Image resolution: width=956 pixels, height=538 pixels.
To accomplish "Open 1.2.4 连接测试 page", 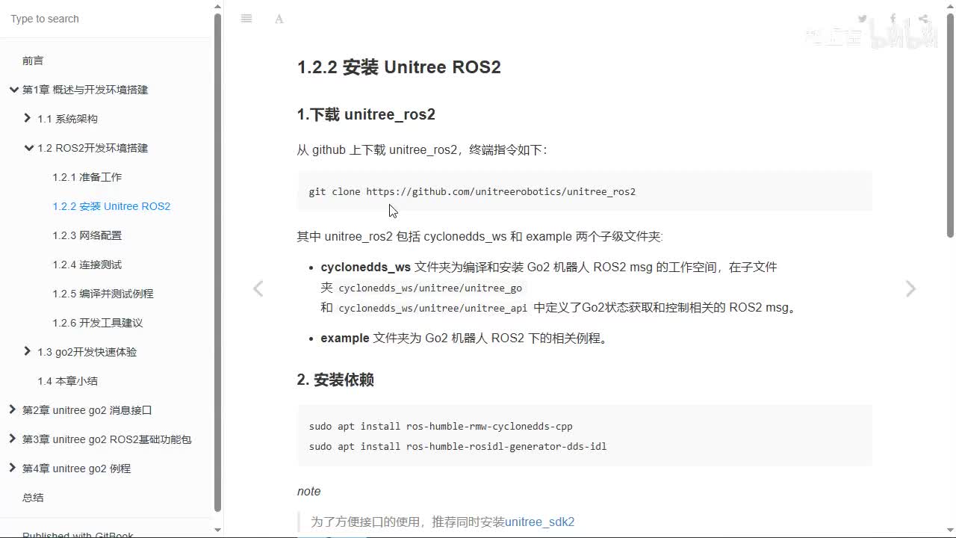I will pos(87,265).
